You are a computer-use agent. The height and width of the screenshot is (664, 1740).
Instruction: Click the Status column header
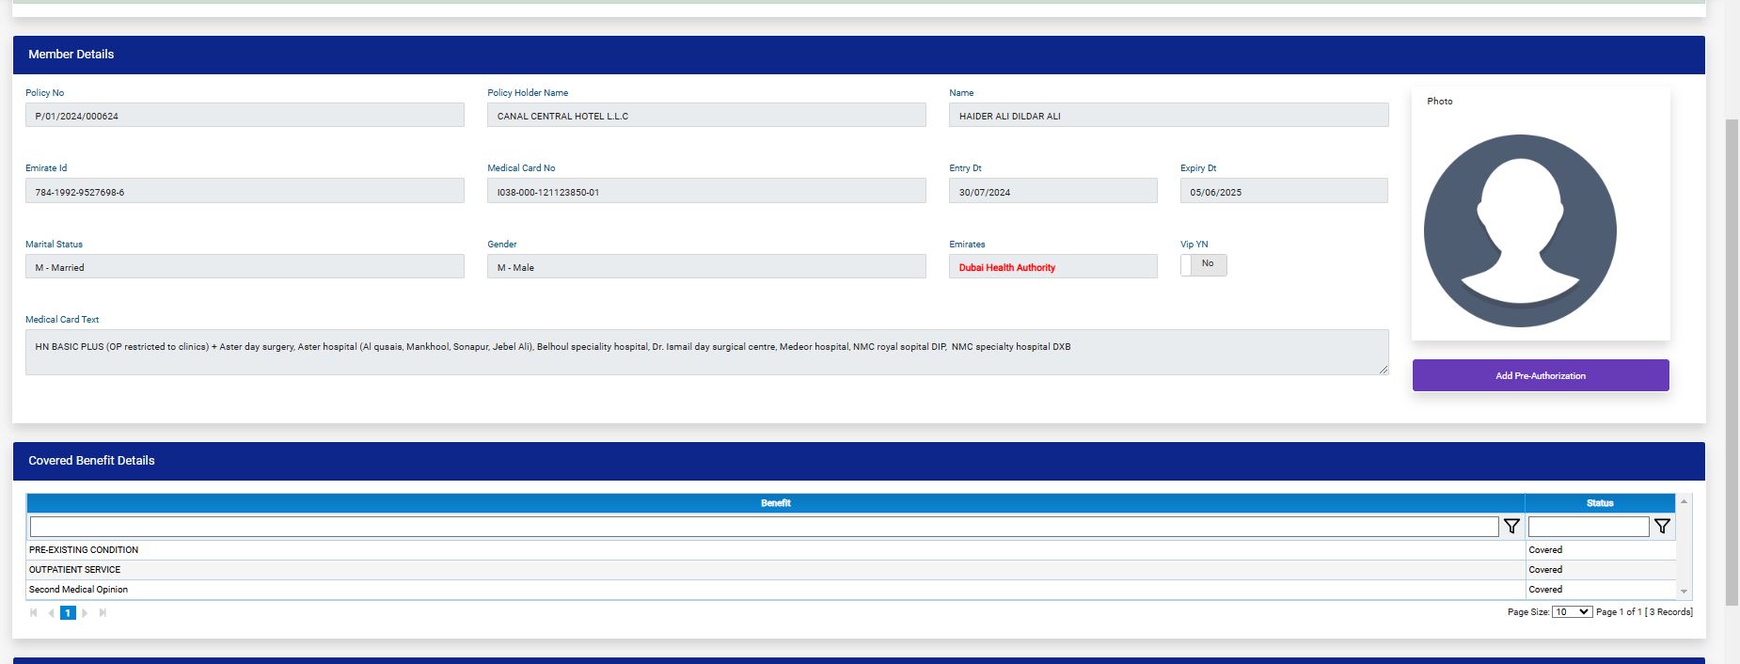click(1600, 503)
